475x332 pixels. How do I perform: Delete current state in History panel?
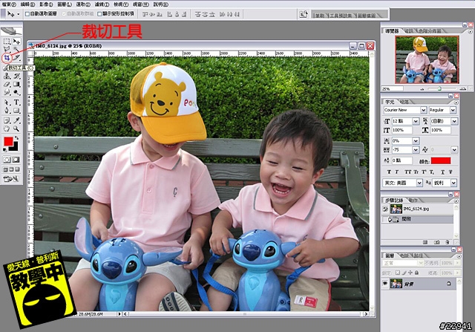tap(447, 242)
